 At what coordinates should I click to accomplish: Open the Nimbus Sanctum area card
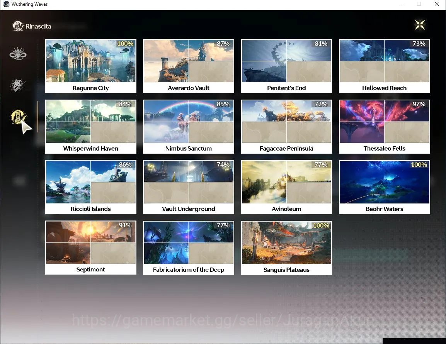point(189,126)
